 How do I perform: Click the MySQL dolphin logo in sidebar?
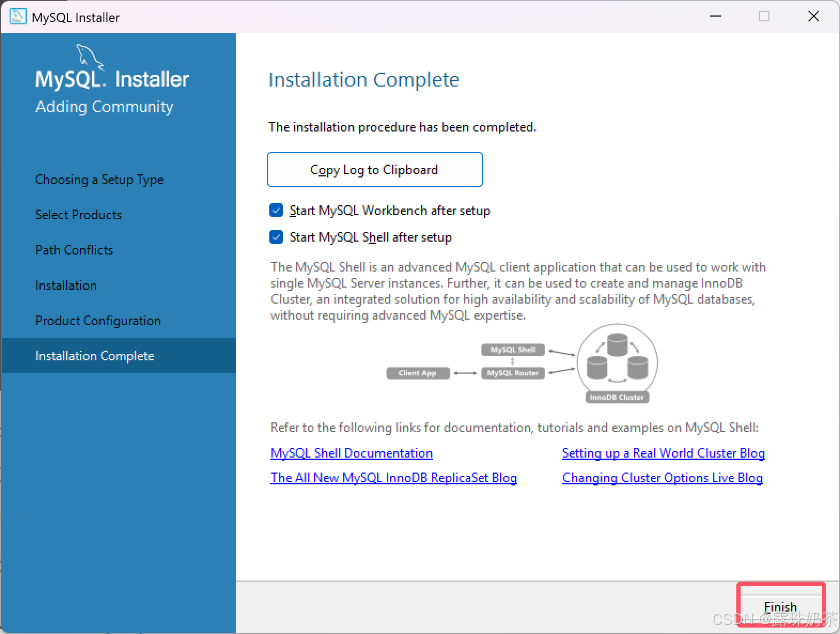pyautogui.click(x=90, y=57)
